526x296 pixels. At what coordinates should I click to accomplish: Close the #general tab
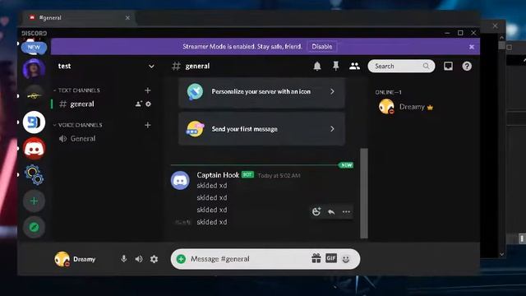click(x=127, y=18)
